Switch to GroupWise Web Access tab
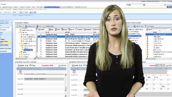This screenshot has height=97, width=172. pos(52,7)
